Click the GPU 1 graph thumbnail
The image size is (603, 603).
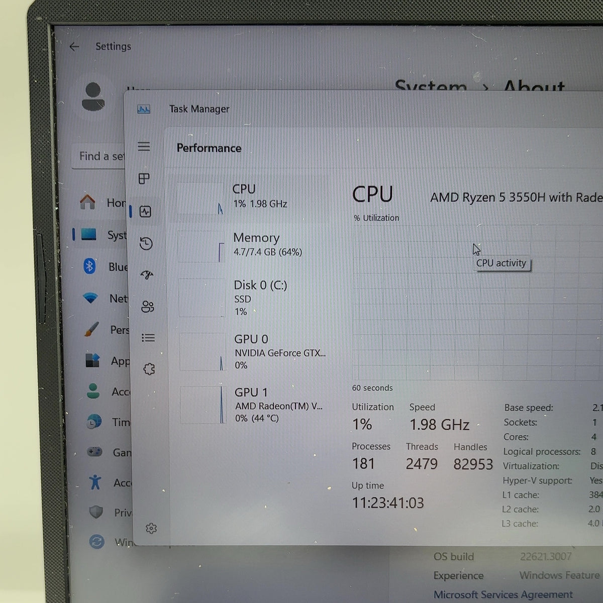[x=203, y=405]
